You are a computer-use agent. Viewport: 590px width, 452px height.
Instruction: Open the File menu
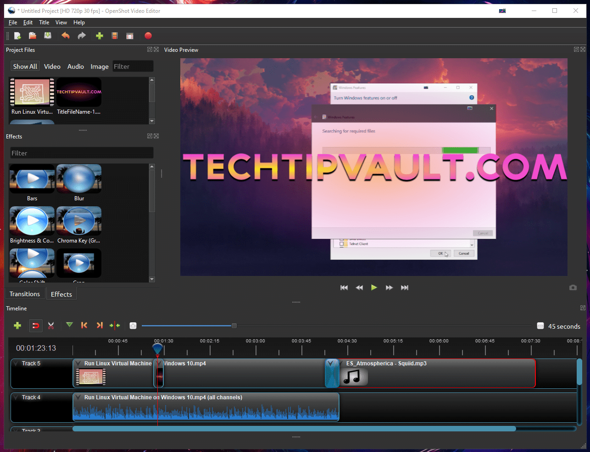[12, 22]
